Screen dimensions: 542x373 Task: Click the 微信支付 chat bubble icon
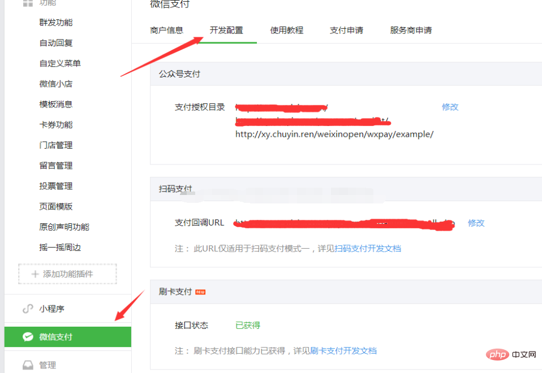pyautogui.click(x=28, y=336)
